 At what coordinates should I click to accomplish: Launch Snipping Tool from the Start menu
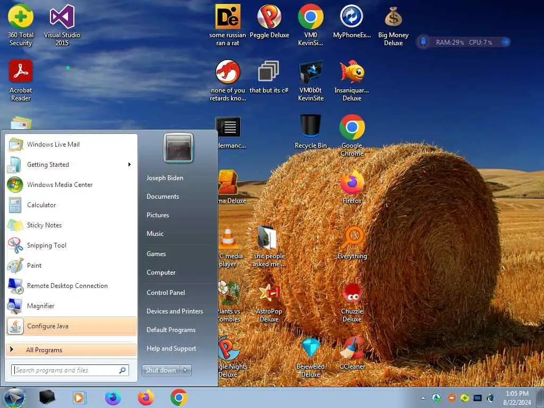(x=71, y=245)
